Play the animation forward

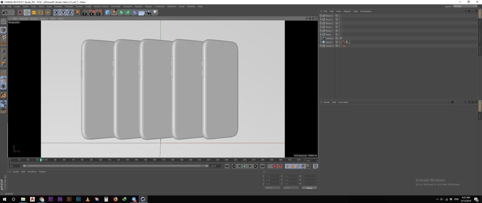pyautogui.click(x=244, y=166)
